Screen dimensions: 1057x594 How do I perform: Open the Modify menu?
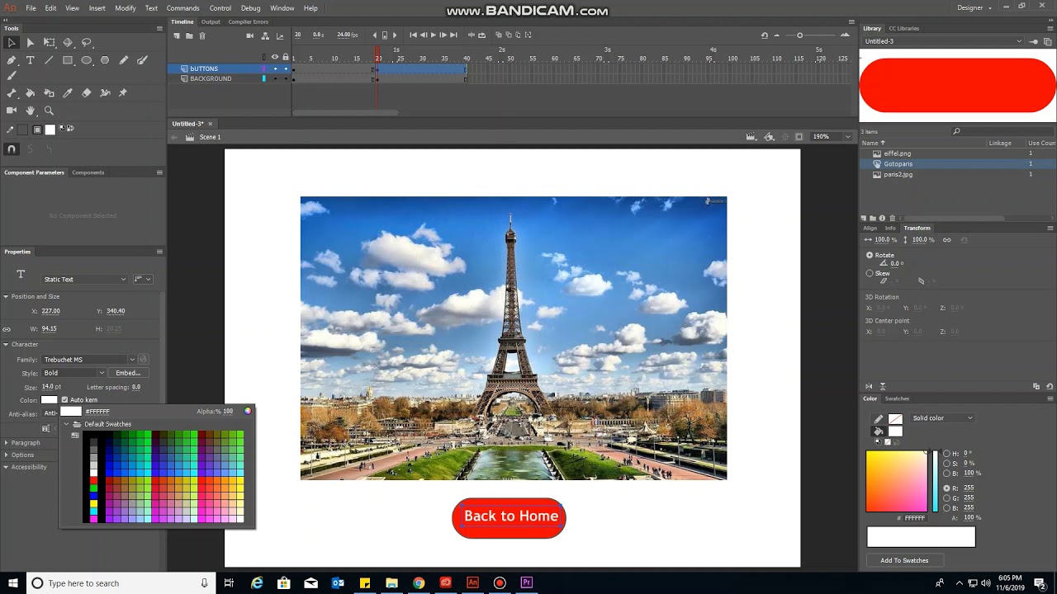(x=126, y=8)
